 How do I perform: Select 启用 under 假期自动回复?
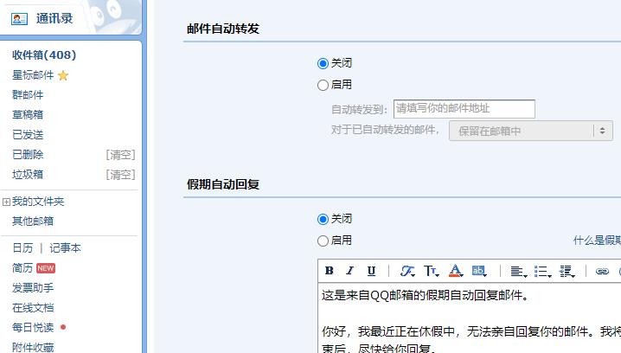323,241
